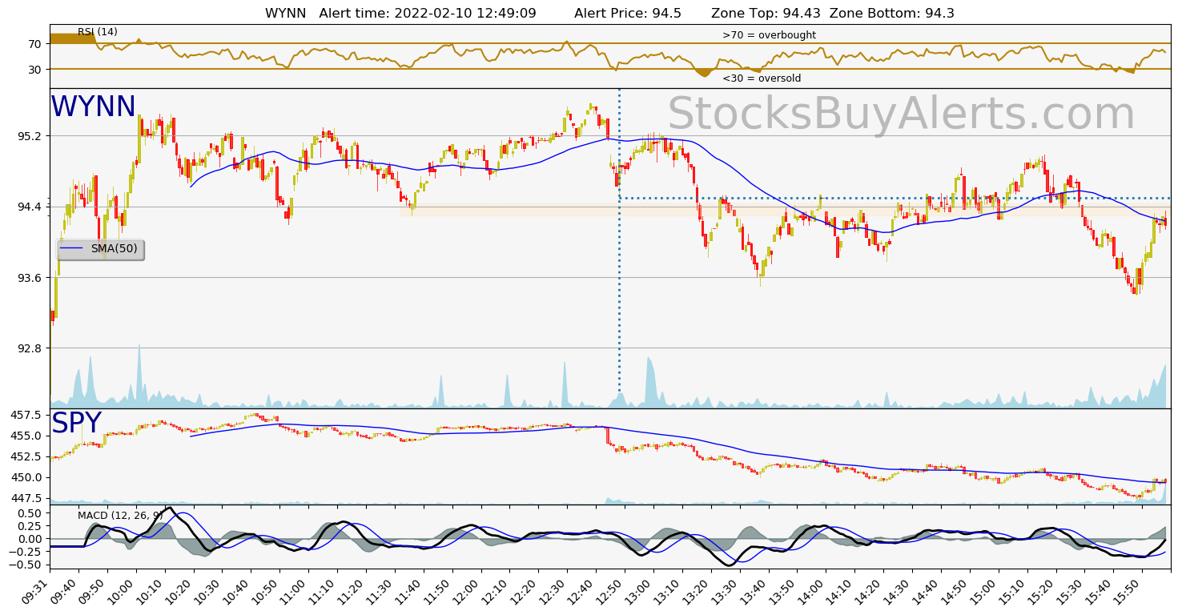1182x615 pixels.
Task: Click the '<30 = oversold' annotation
Action: coord(762,78)
